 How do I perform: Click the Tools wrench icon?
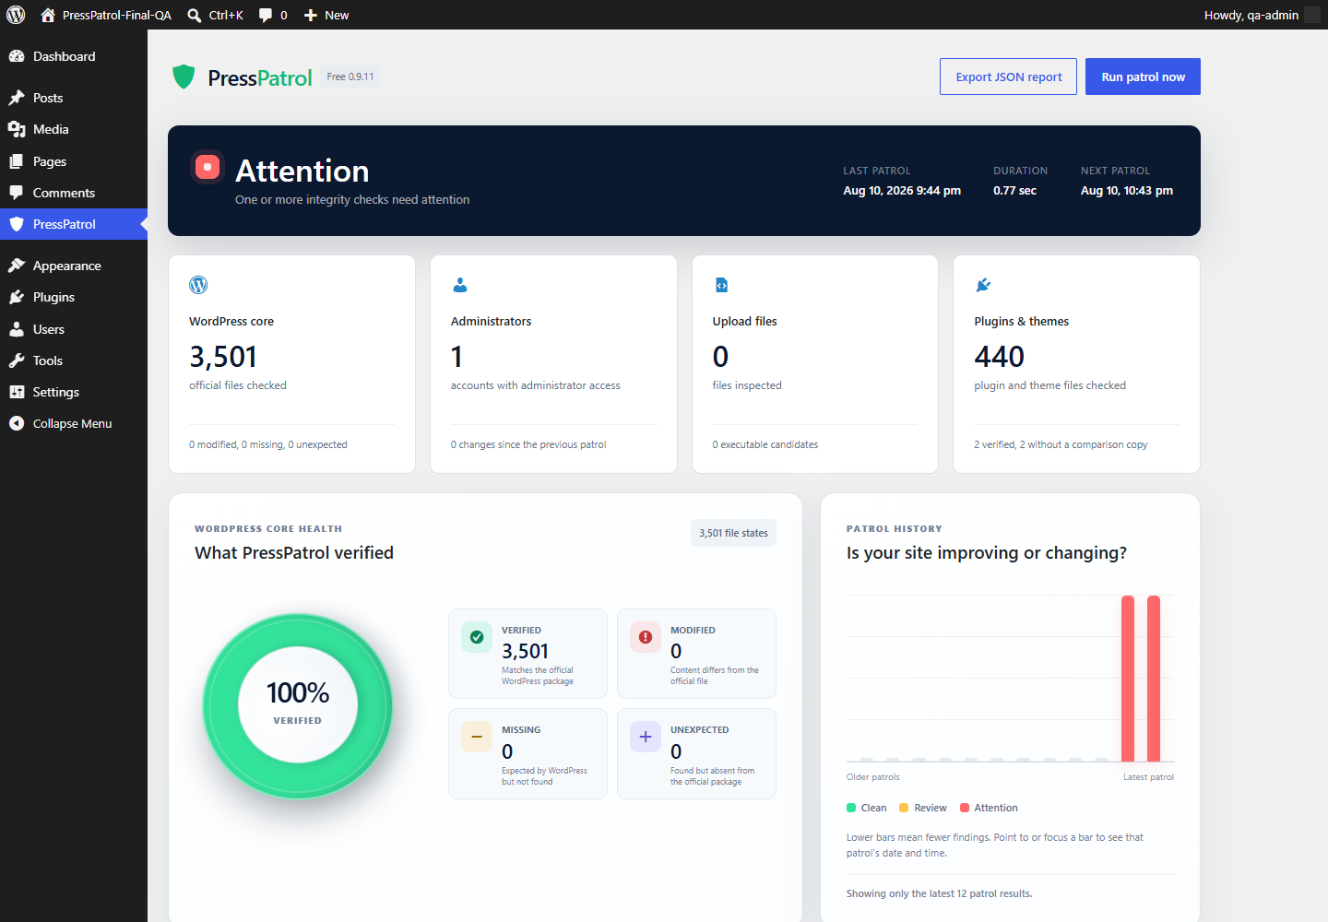[17, 361]
